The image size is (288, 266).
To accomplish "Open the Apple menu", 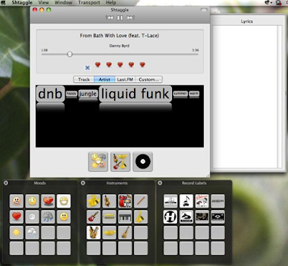I will [x=4, y=3].
